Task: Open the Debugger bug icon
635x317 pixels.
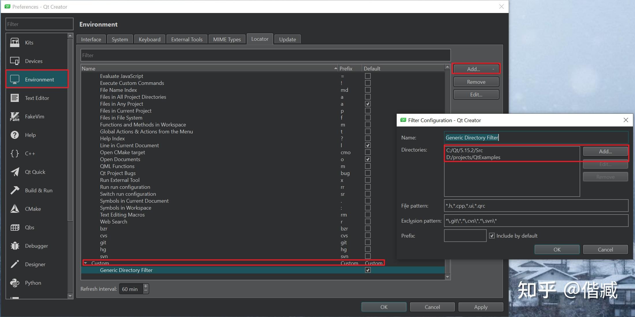Action: 15,246
